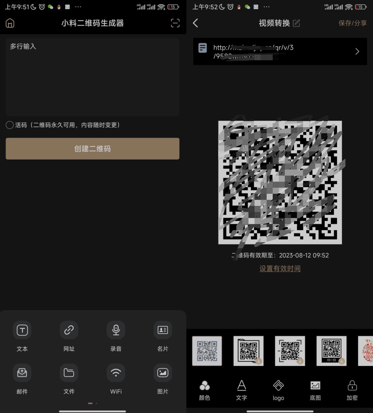Screen dimensions: 373x413
Task: Tap the home icon in top-left corner
Action: (x=10, y=23)
